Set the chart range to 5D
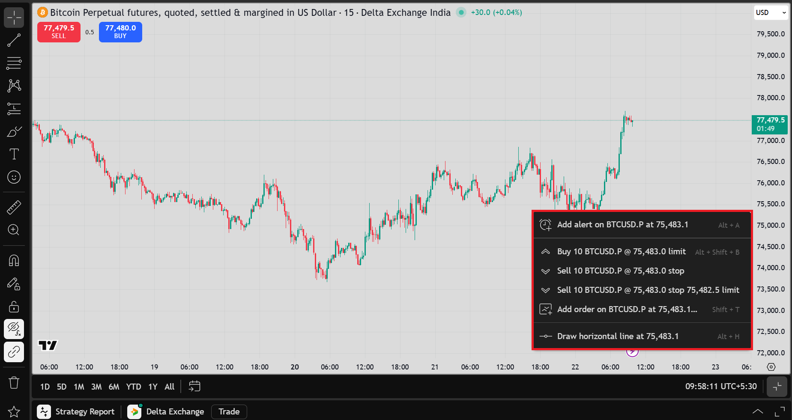This screenshot has width=792, height=420. [62, 387]
